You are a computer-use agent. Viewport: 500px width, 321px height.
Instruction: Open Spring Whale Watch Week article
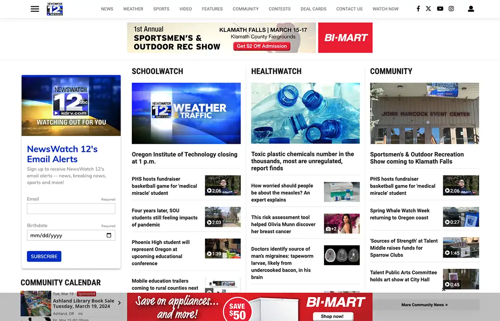[400, 214]
